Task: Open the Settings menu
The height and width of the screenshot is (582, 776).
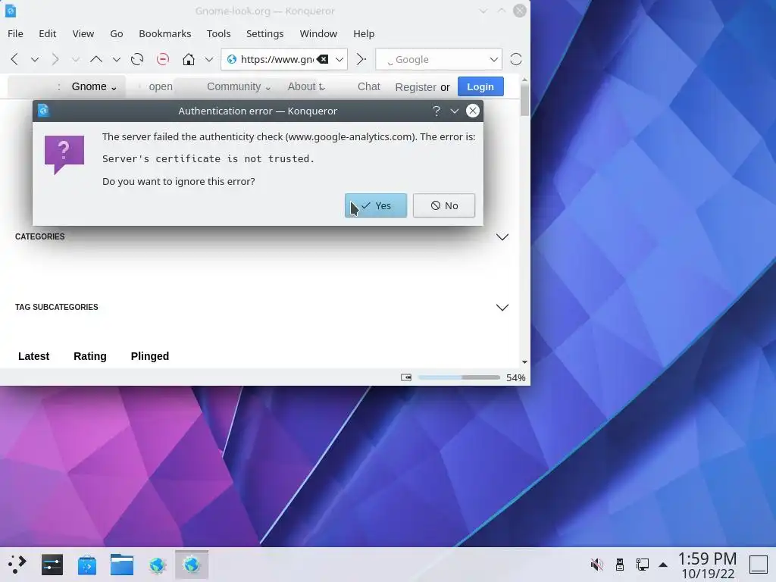Action: pyautogui.click(x=264, y=33)
